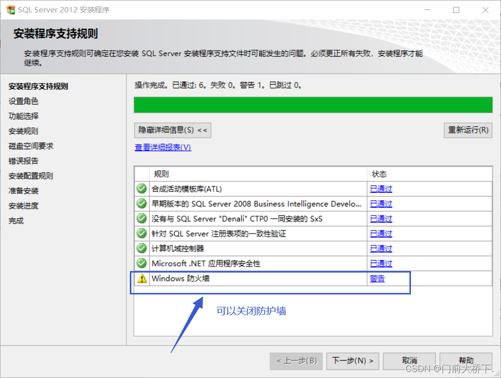Click green check icon for SQL Server 2008 Business Intelligence row
The height and width of the screenshot is (378, 501).
tap(142, 203)
